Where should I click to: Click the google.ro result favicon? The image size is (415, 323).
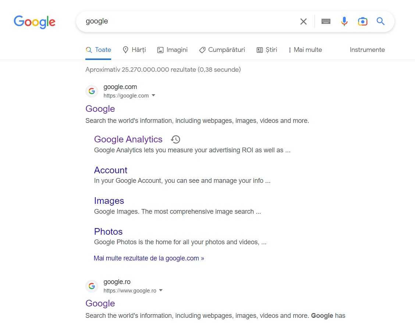click(92, 286)
